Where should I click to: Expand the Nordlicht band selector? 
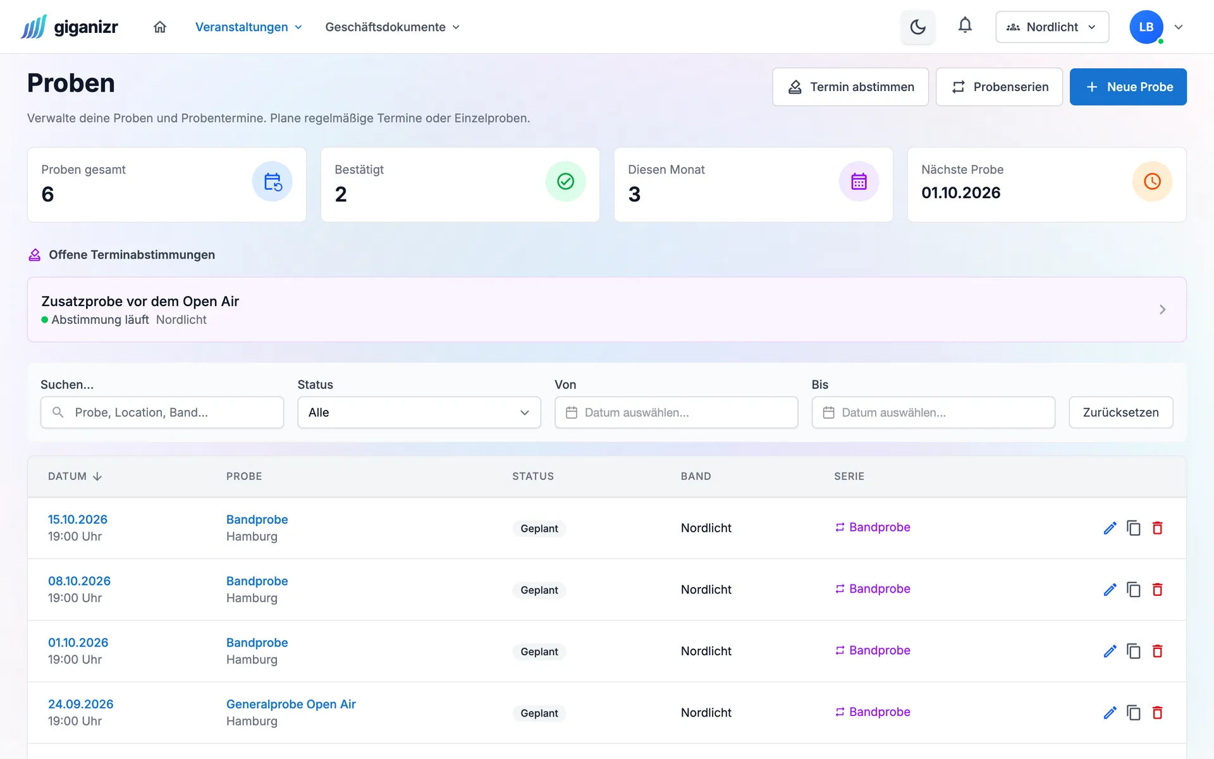[x=1052, y=27]
